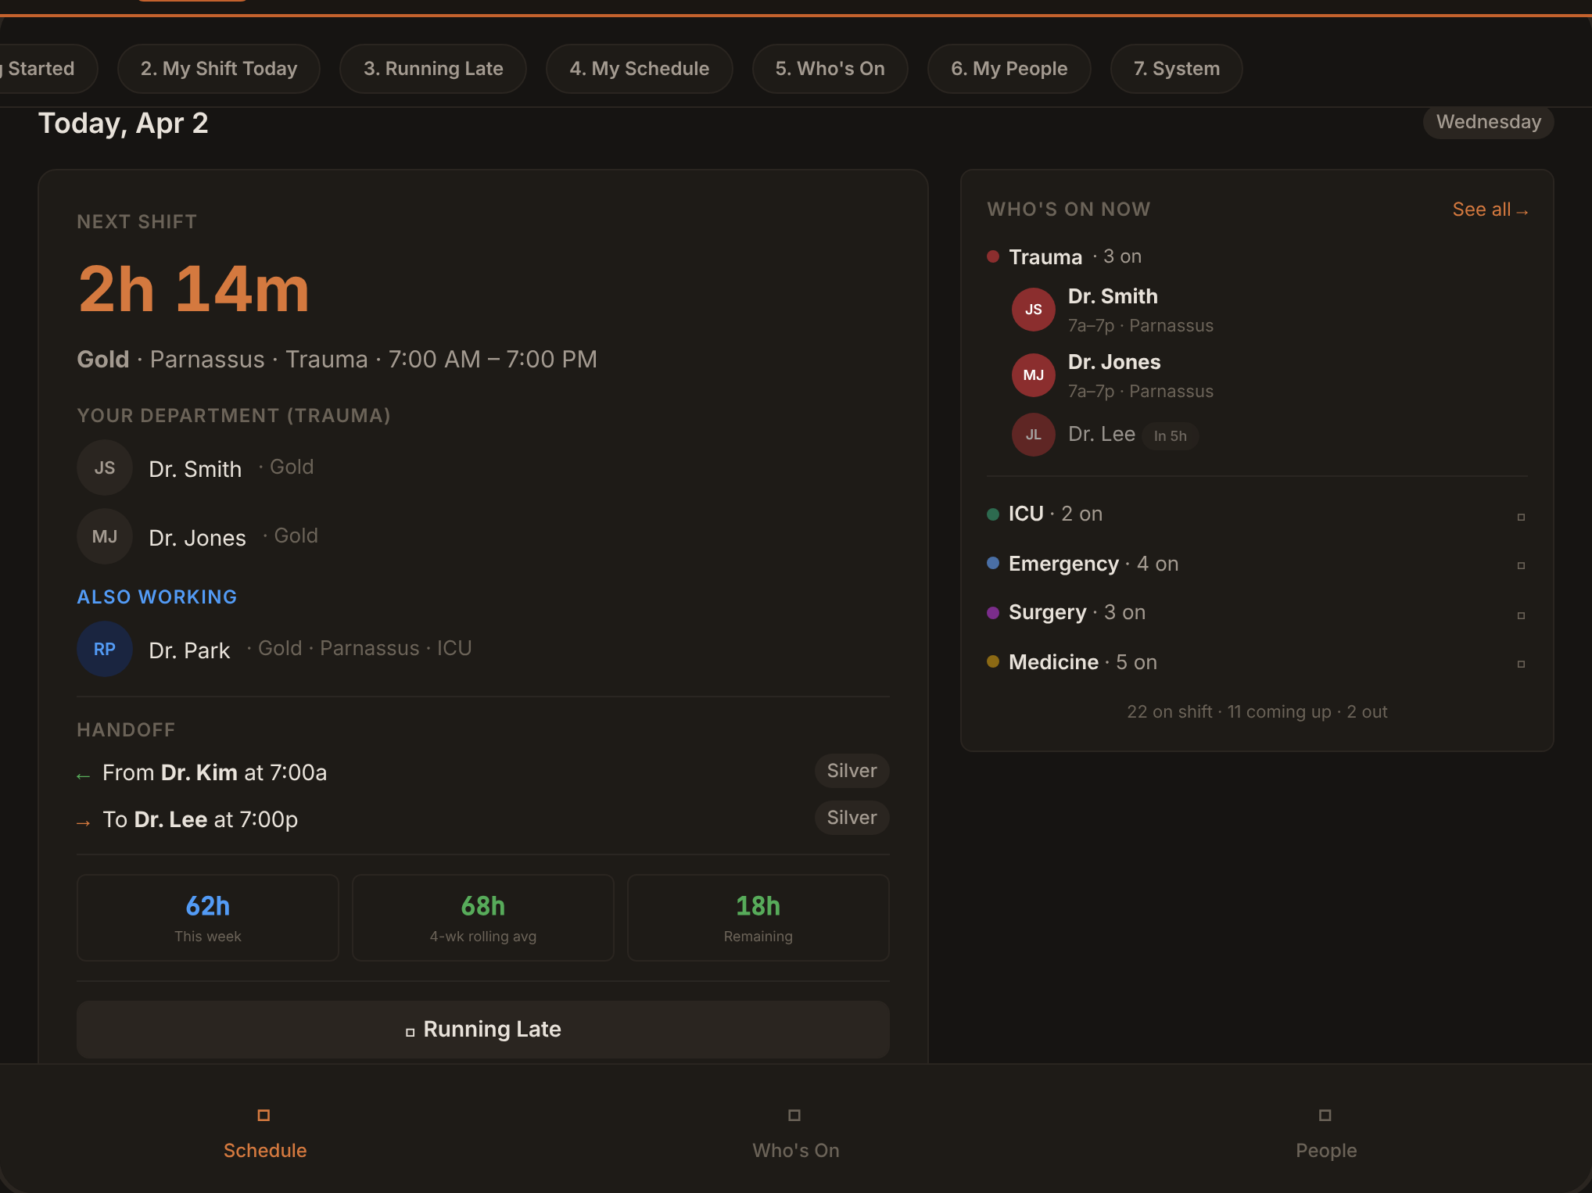Expand the ICU department row
1592x1193 pixels.
1522,516
